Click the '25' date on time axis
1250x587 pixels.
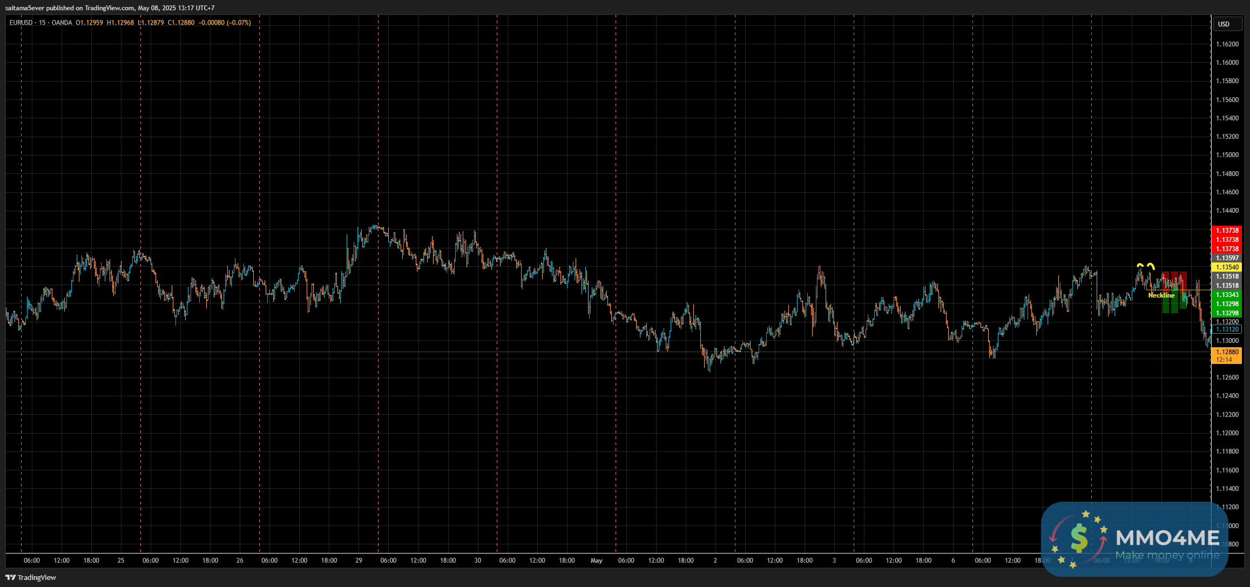tap(121, 561)
